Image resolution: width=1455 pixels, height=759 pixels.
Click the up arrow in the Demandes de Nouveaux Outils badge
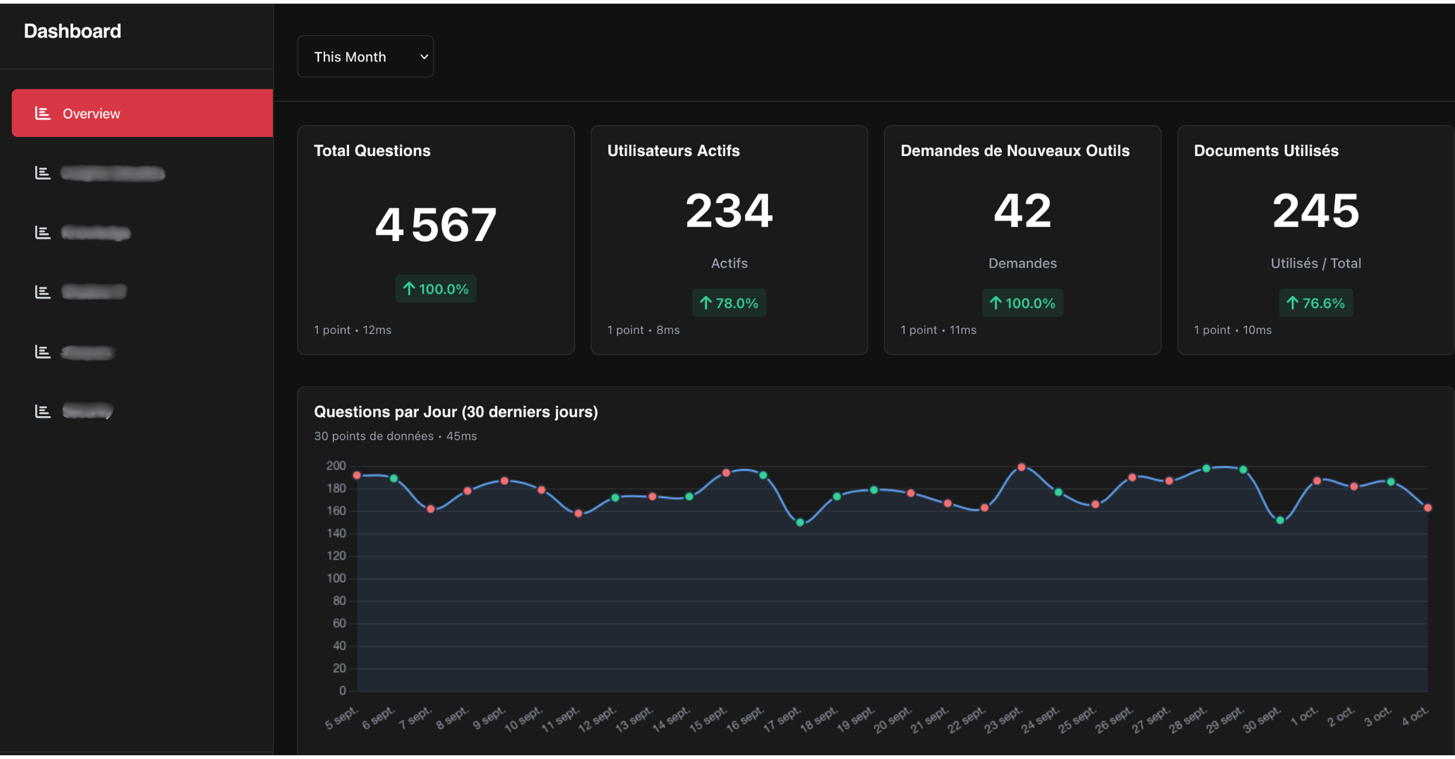click(996, 303)
